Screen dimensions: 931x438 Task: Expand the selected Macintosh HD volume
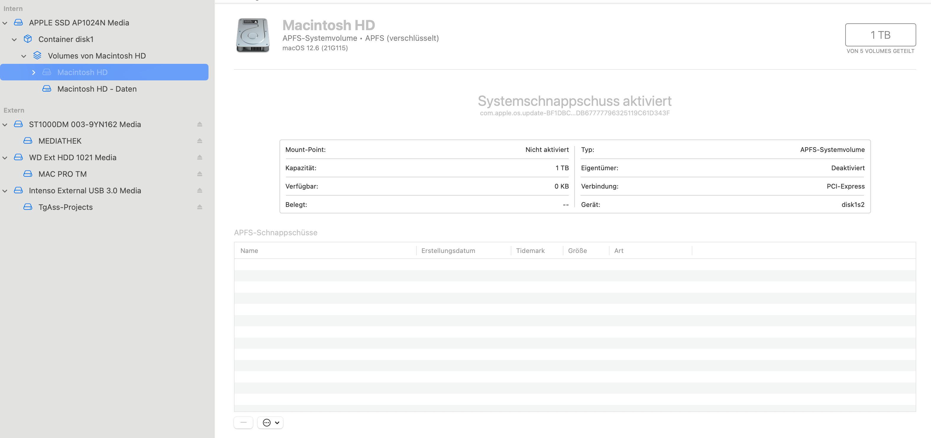pyautogui.click(x=34, y=72)
